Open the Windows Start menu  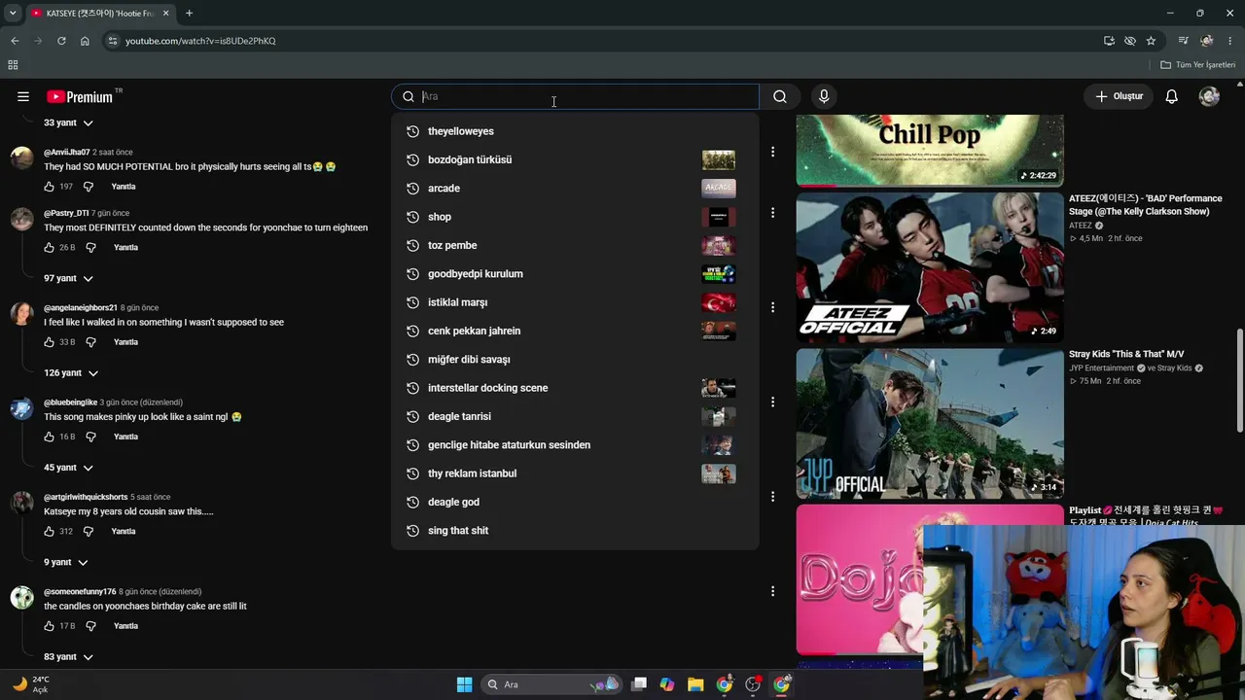464,684
